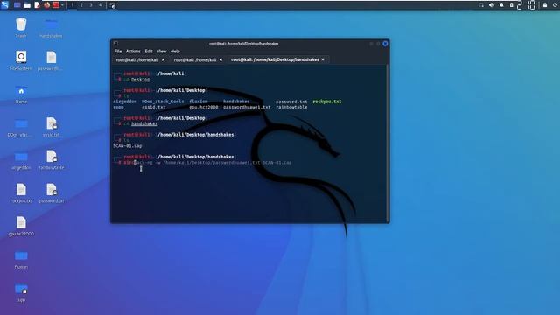Open the terminal File menu
This screenshot has width=560, height=315.
pyautogui.click(x=118, y=52)
